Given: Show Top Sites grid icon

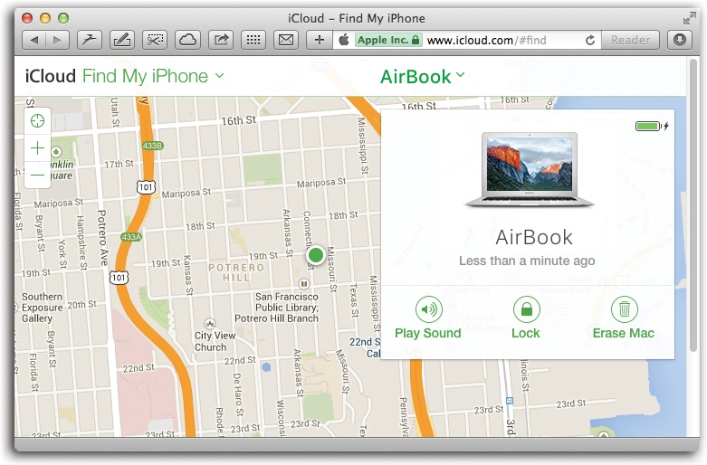Looking at the screenshot, I should pos(253,40).
